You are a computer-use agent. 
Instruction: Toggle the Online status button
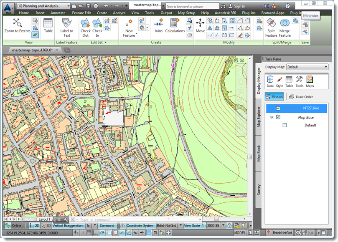pyautogui.click(x=14, y=225)
